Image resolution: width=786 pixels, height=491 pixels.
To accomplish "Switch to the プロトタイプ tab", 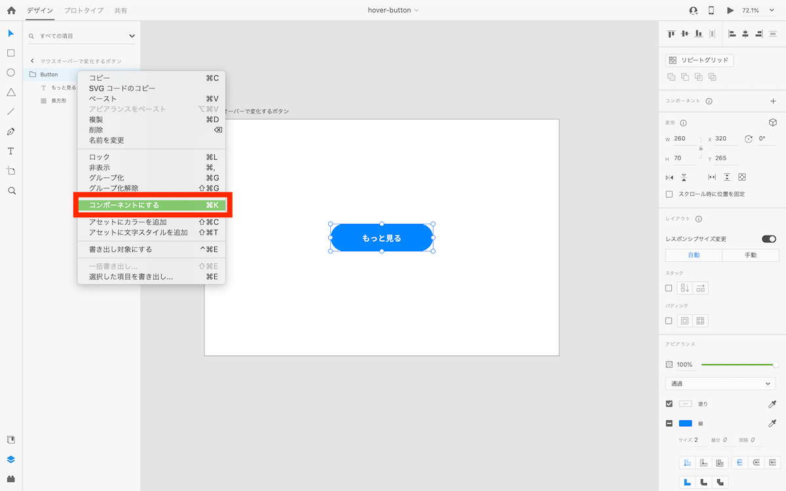I will coord(83,10).
